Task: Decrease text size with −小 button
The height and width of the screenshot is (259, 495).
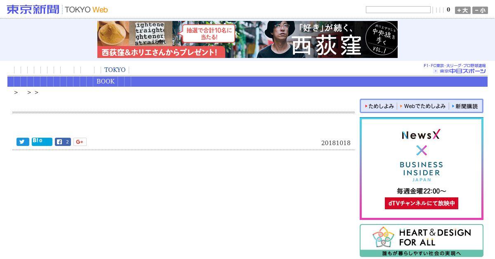Action: click(x=480, y=10)
